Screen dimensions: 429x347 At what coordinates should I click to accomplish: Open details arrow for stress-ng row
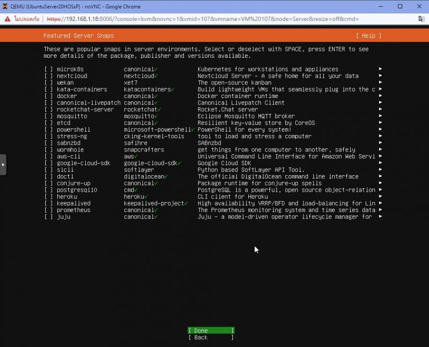pyautogui.click(x=380, y=136)
